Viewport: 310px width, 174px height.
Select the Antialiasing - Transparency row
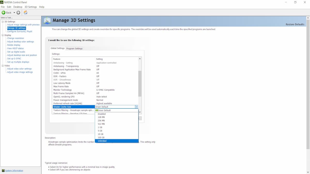point(95,66)
